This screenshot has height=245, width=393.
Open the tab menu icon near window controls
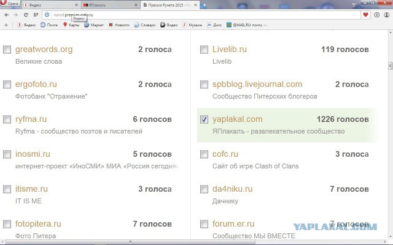pyautogui.click(x=354, y=4)
